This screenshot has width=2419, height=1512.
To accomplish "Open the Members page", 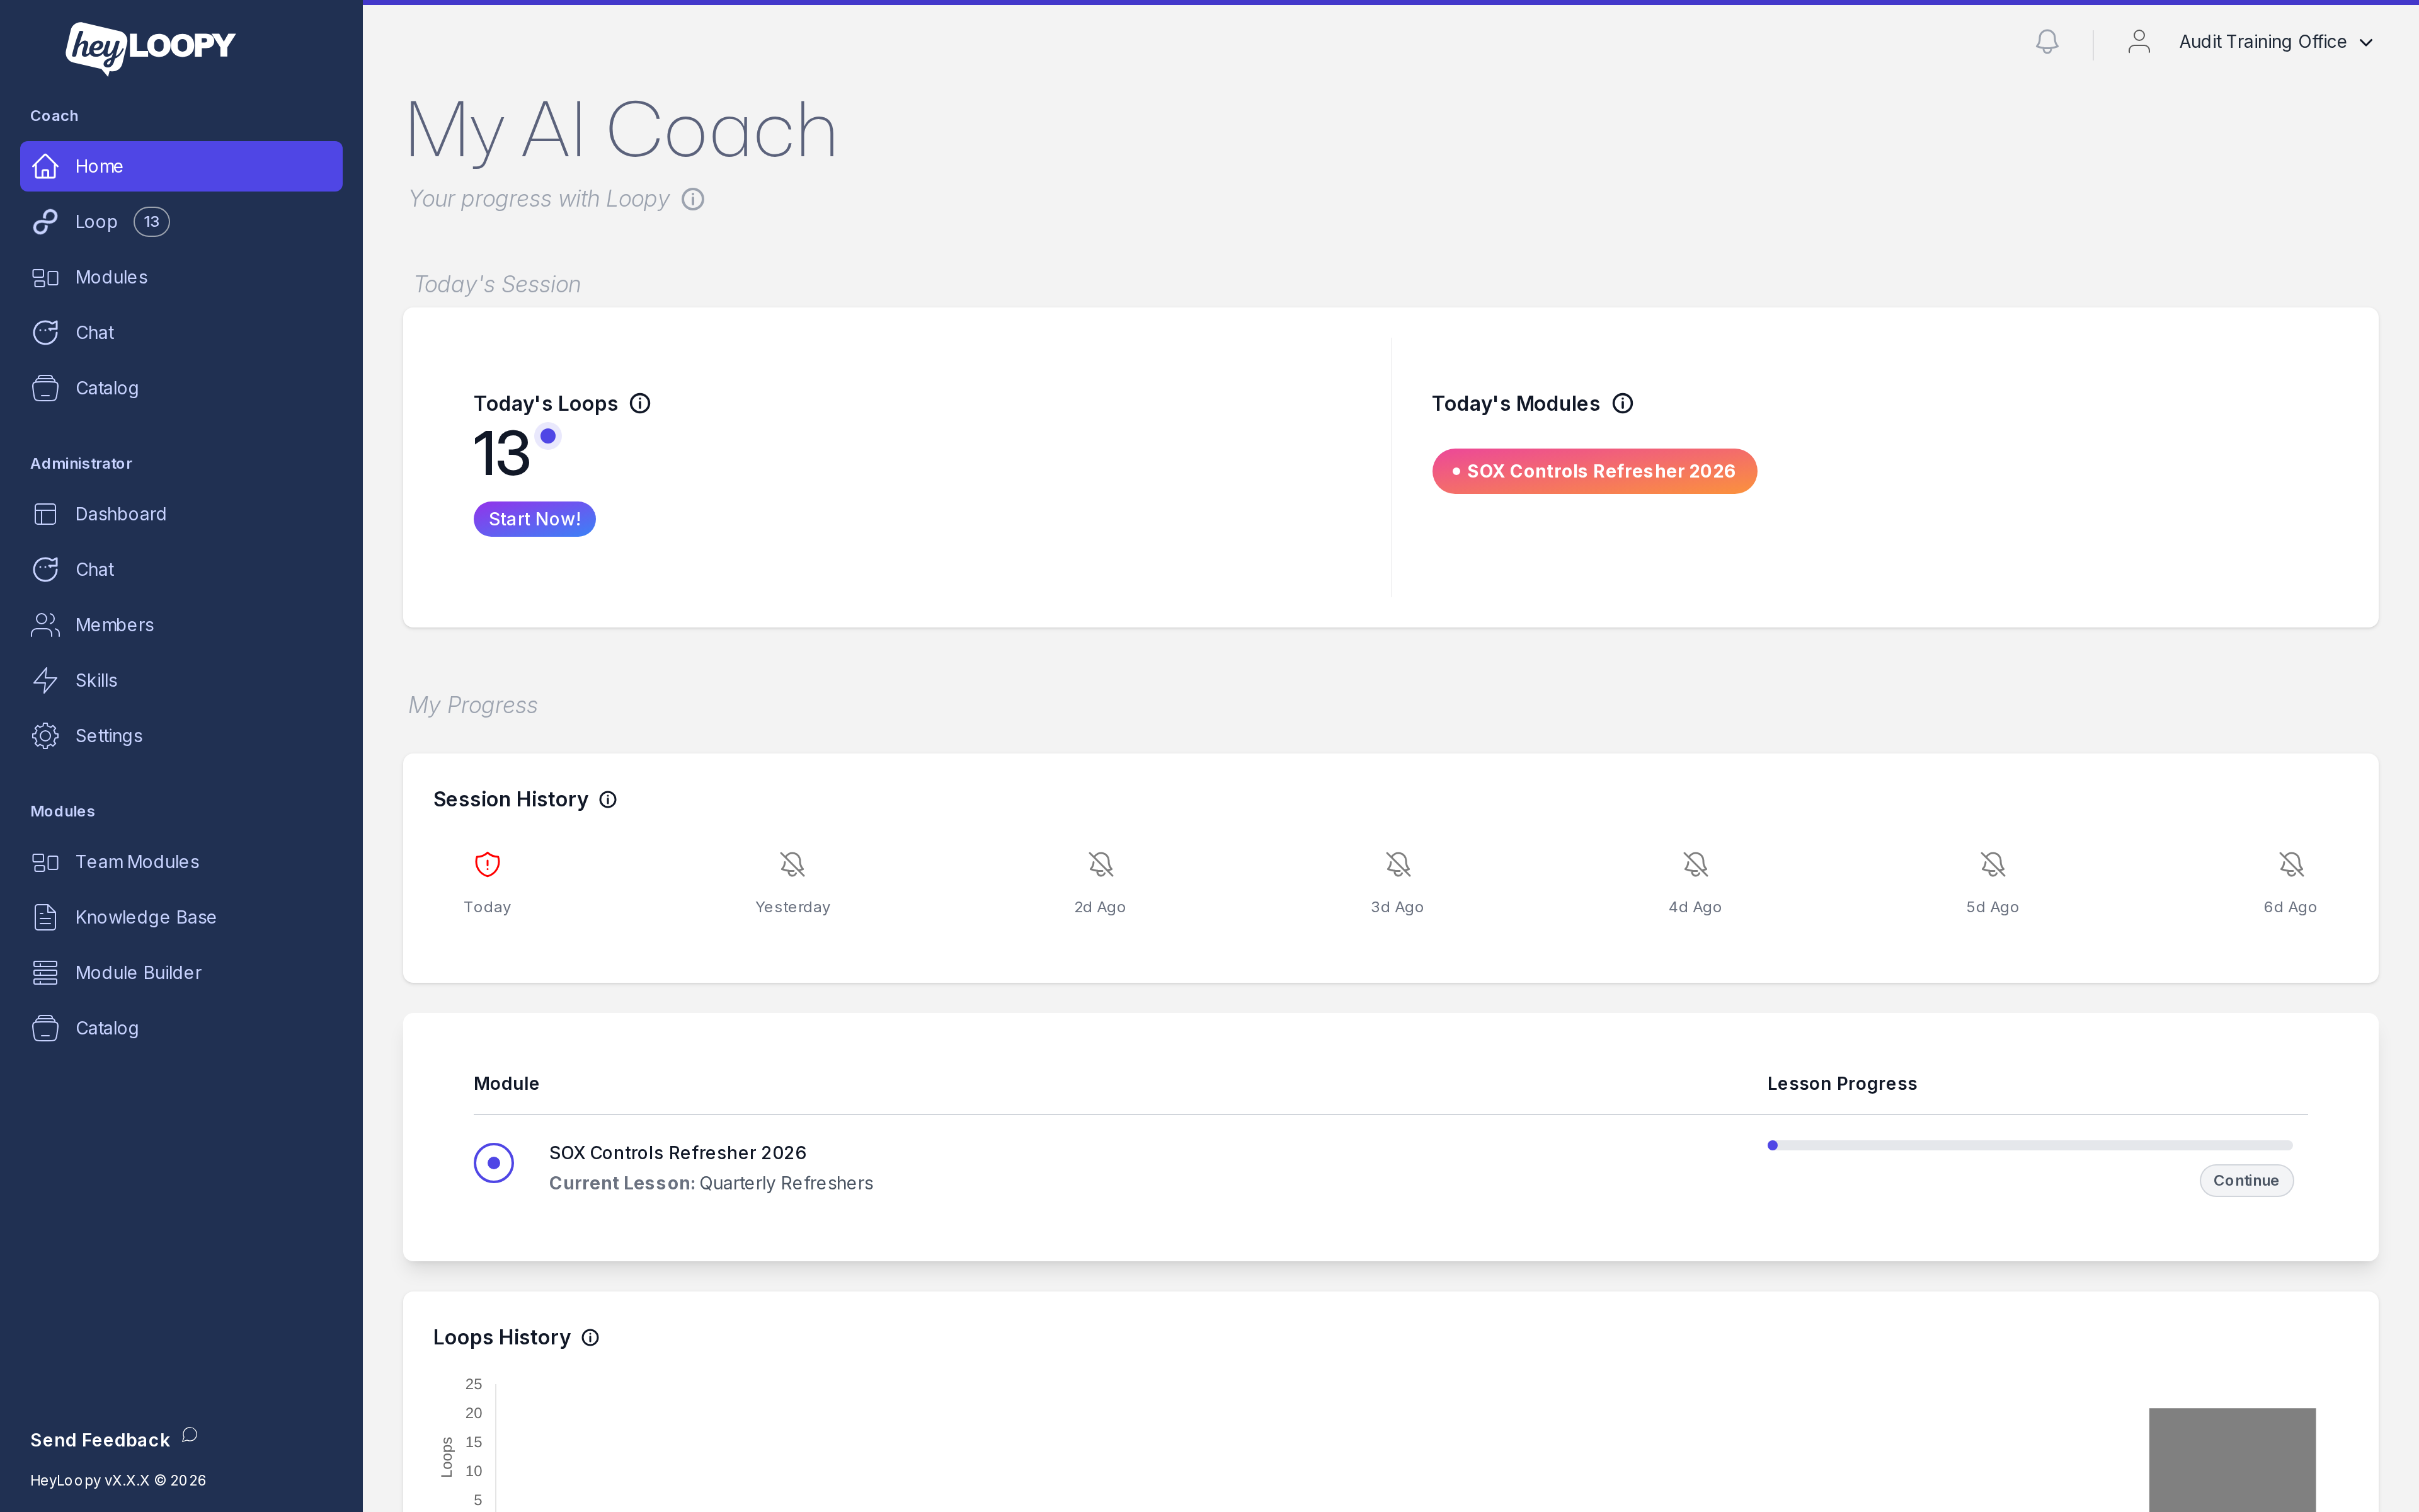I will coord(181,625).
